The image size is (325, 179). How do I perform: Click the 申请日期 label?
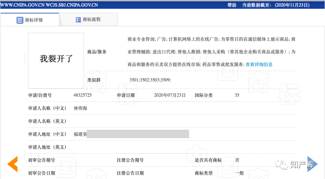click(126, 95)
